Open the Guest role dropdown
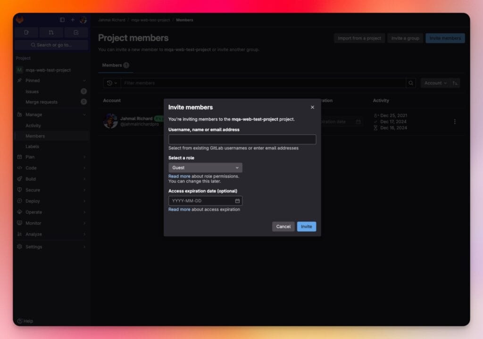Image resolution: width=483 pixels, height=339 pixels. (x=205, y=168)
